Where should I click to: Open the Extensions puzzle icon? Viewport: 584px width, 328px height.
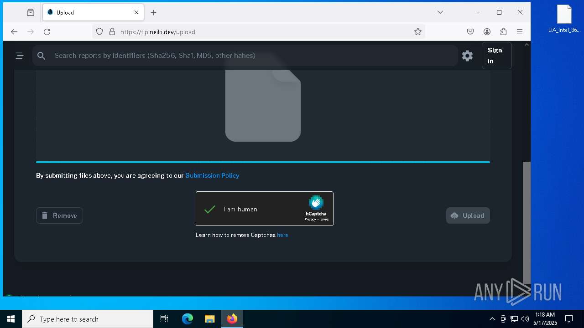503,32
